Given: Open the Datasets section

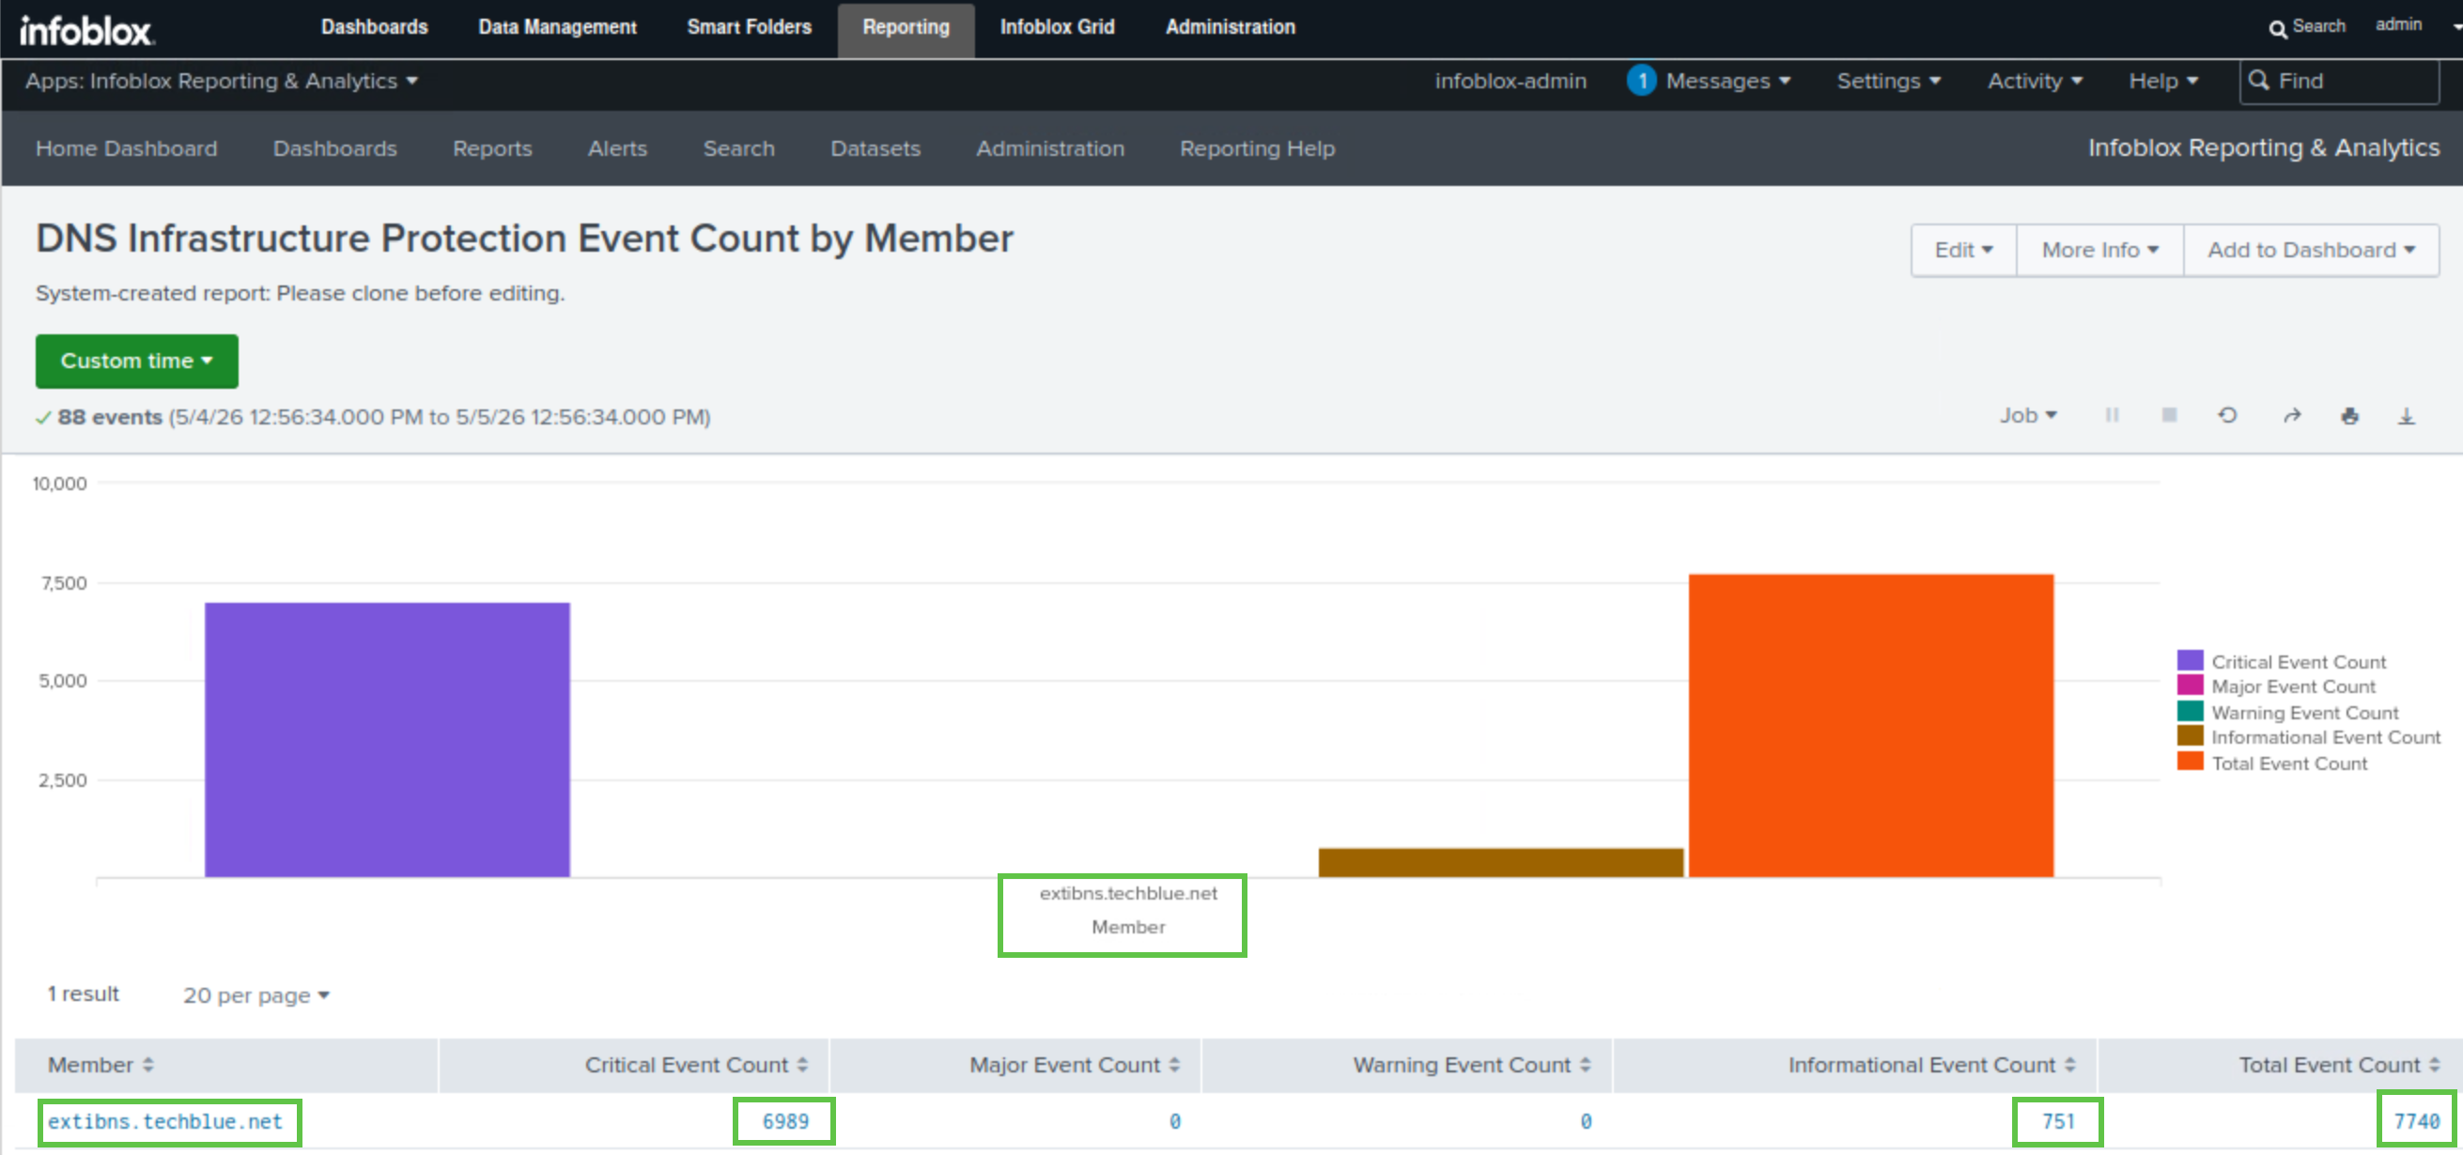Looking at the screenshot, I should (875, 148).
